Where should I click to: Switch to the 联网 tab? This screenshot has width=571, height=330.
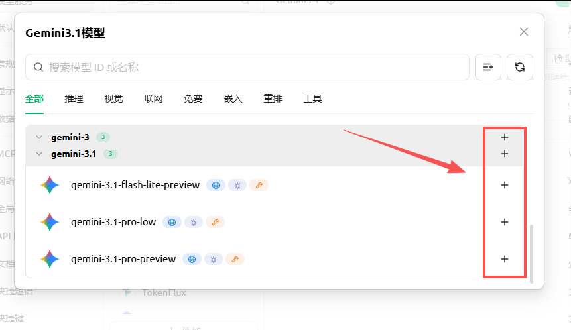[x=153, y=99]
